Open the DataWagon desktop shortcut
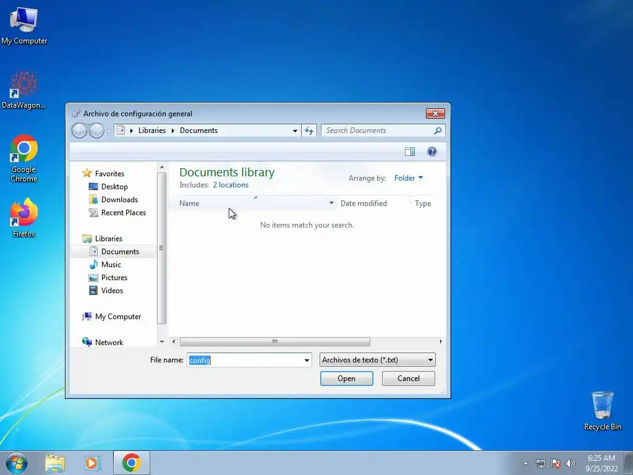633x475 pixels. 24,90
